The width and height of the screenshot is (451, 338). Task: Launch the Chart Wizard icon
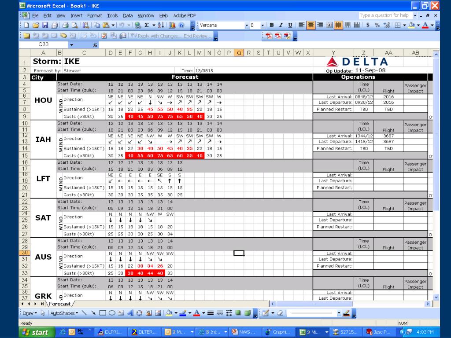click(172, 25)
